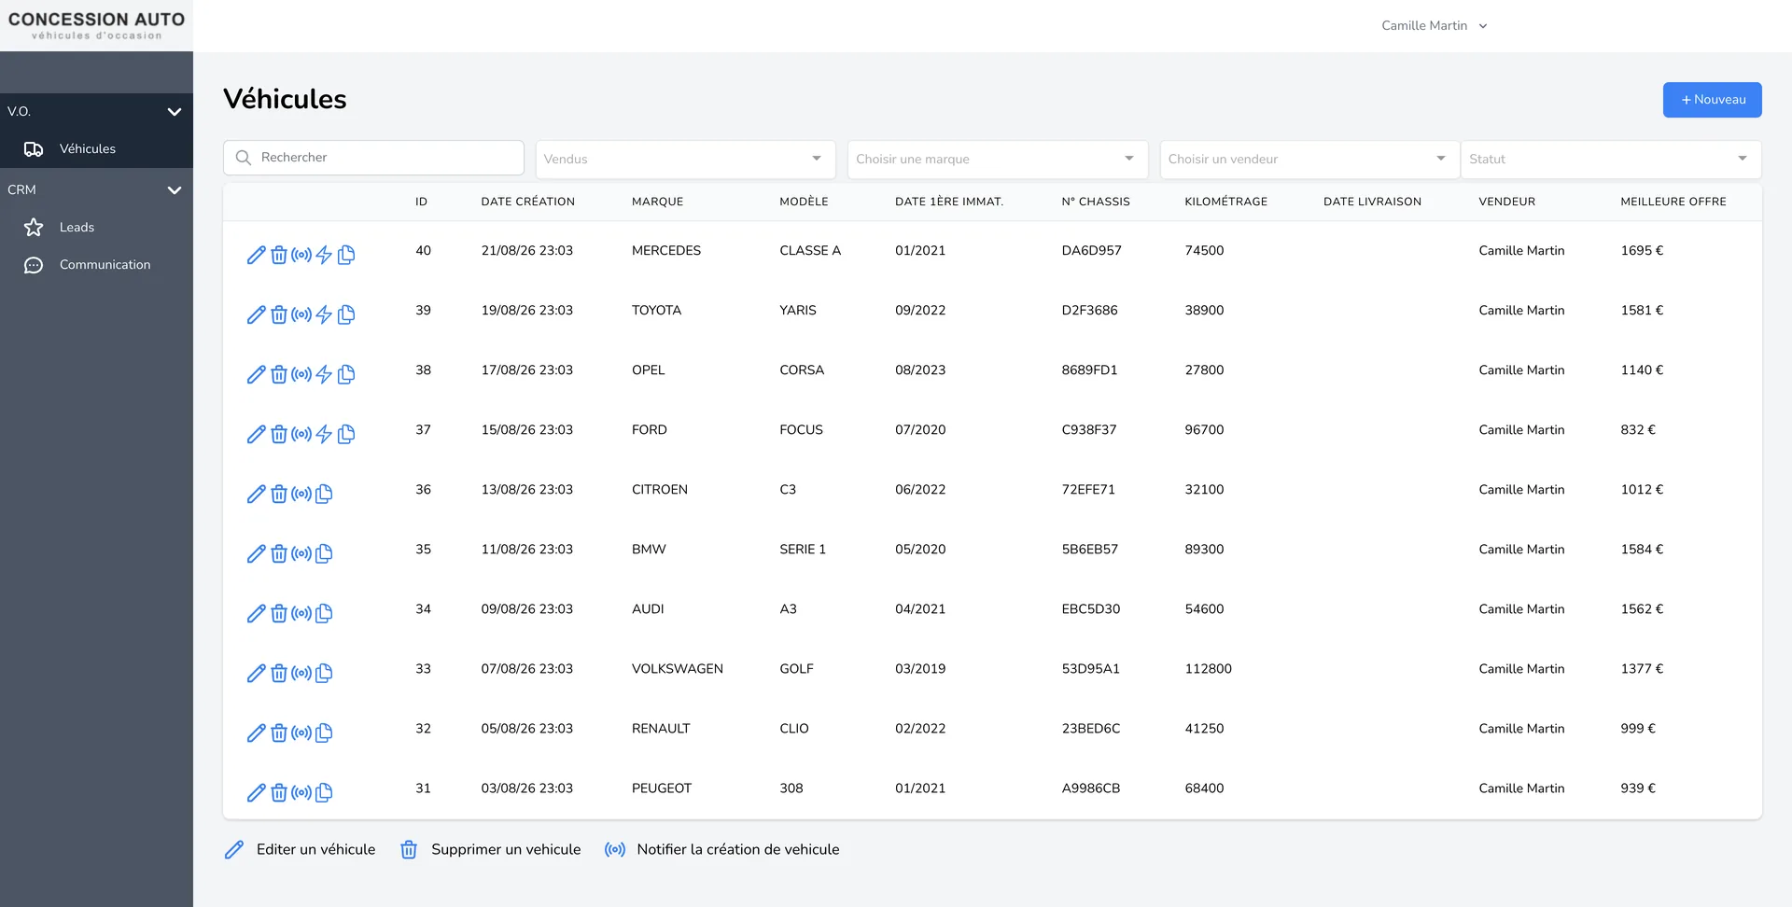Select the chassis number DA6D957 cell
Viewport: 1792px width, 907px height.
[x=1091, y=250]
